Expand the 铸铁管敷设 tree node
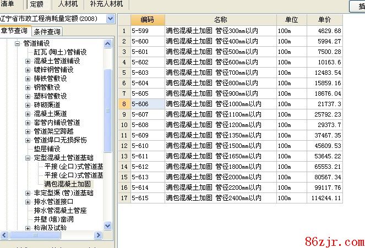This screenshot has width=365, height=248. (28, 79)
